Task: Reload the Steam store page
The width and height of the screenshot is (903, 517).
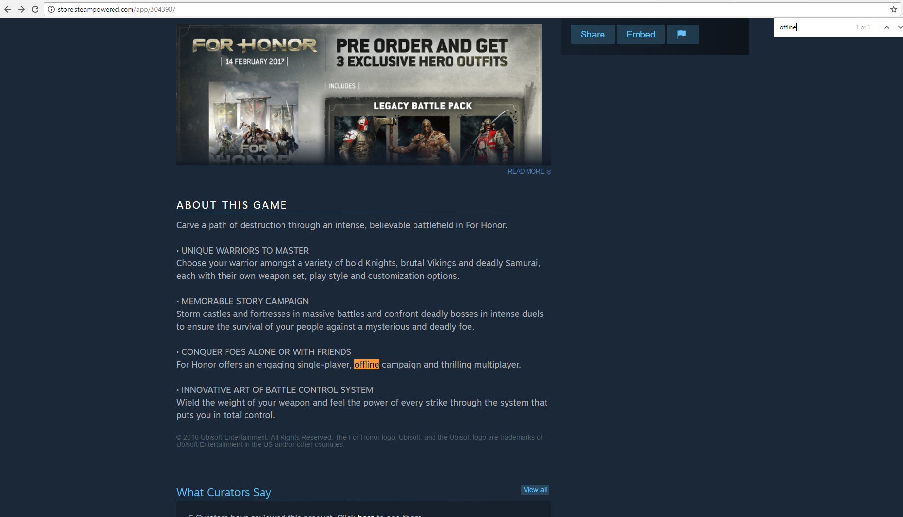Action: (x=35, y=9)
